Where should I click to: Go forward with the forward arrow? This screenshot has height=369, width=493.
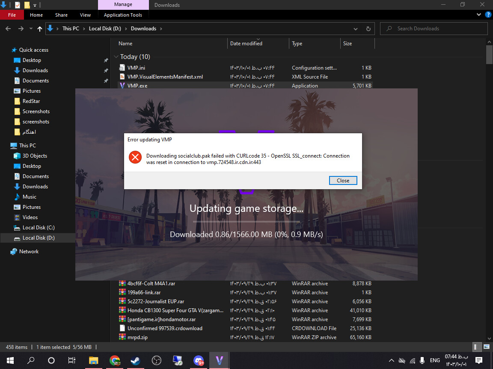pos(21,29)
